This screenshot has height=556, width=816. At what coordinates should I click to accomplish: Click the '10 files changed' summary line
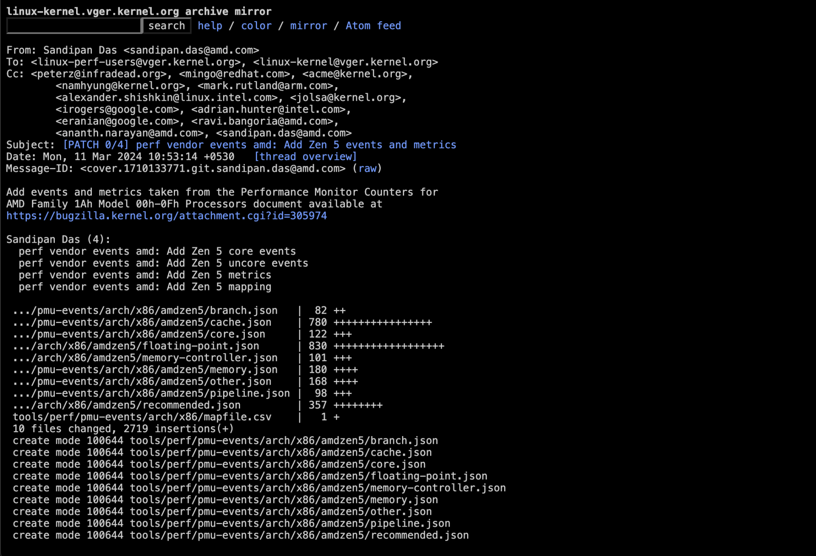123,429
